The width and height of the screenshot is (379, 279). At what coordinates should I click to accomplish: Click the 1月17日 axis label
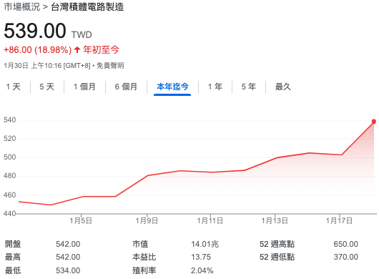click(339, 220)
